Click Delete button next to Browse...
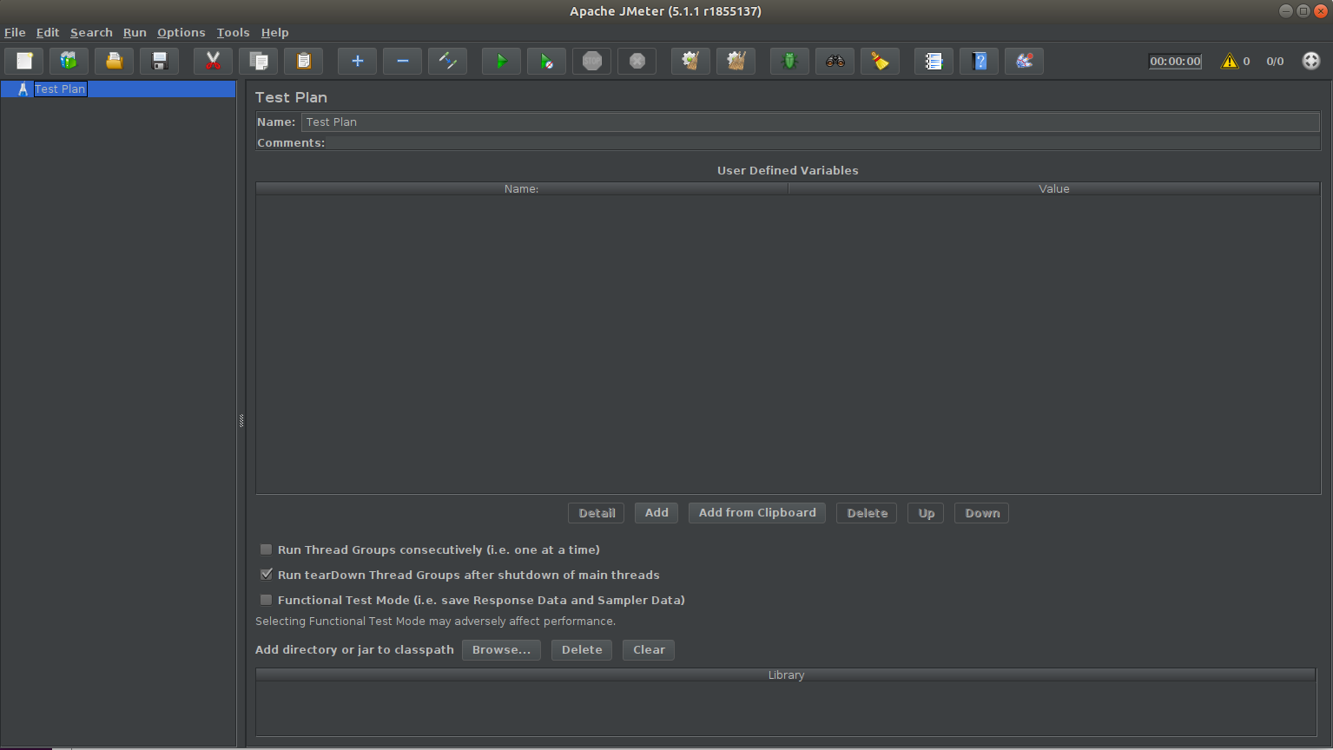The image size is (1333, 750). [582, 650]
